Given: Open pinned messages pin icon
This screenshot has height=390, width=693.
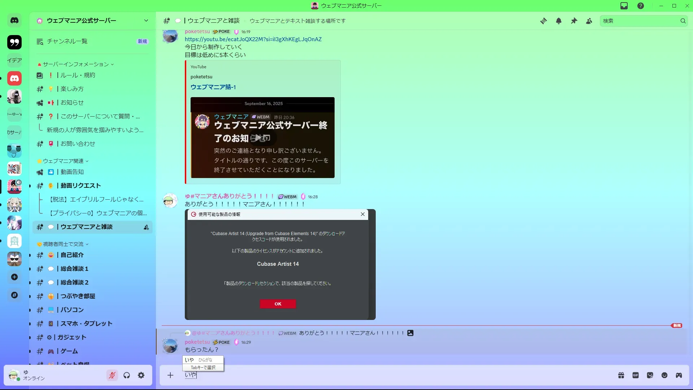Looking at the screenshot, I should (574, 21).
